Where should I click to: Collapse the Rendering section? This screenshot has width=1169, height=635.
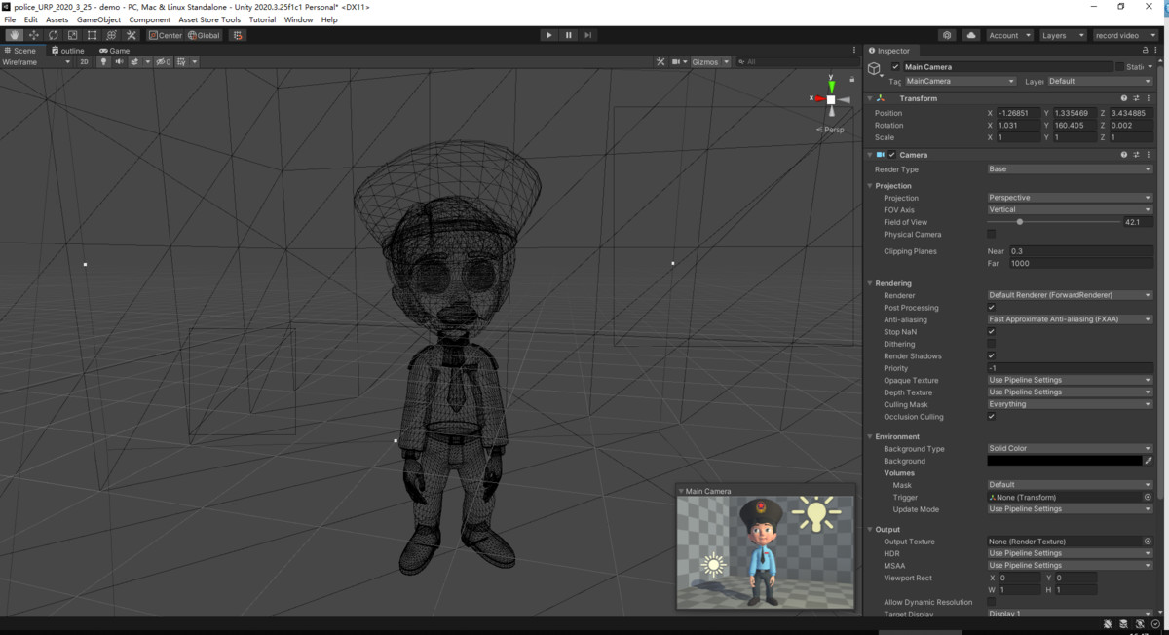(x=869, y=283)
